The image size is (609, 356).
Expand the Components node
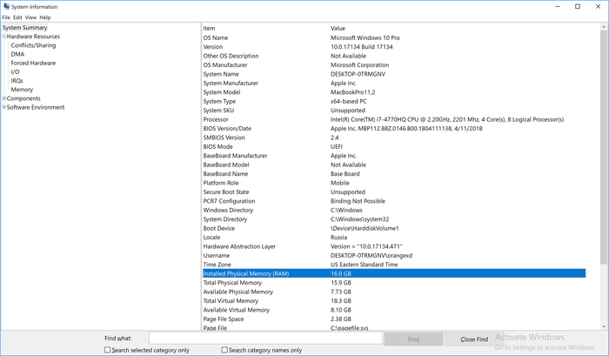(3, 98)
